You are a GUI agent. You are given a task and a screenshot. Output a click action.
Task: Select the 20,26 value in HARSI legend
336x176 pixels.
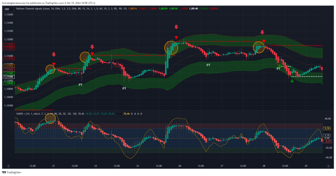coord(111,114)
